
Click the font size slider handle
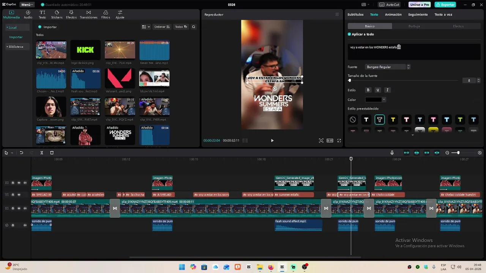click(x=349, y=80)
